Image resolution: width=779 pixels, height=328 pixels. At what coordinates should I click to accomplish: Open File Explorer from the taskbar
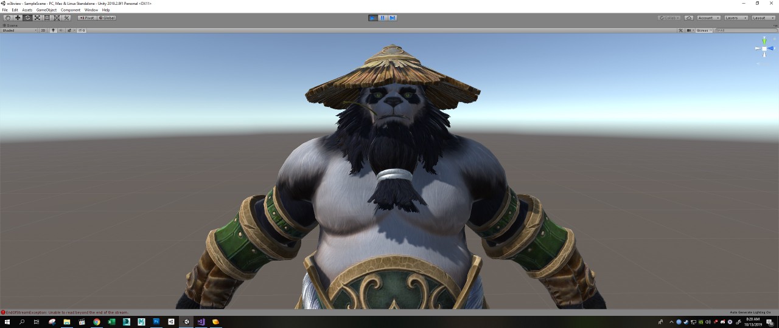[67, 322]
